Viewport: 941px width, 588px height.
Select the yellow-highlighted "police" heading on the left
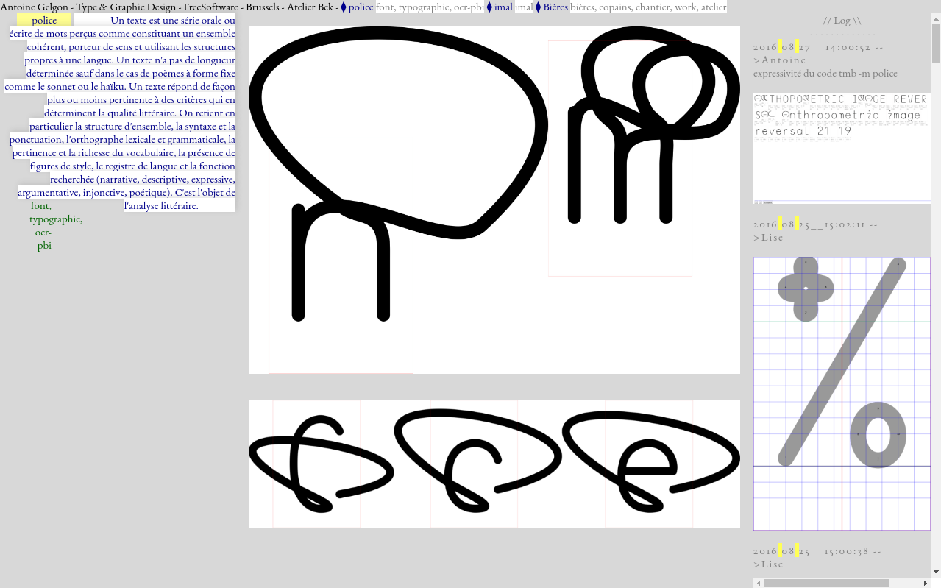pos(44,21)
